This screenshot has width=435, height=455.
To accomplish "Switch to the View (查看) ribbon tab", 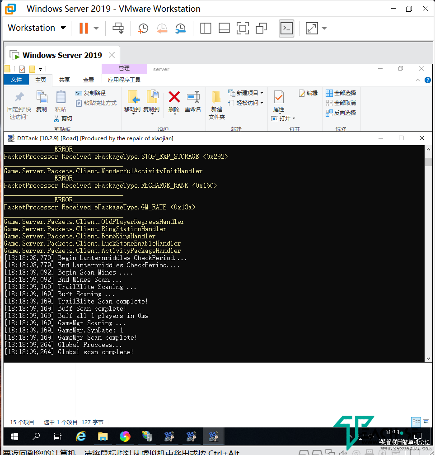I will coord(89,80).
